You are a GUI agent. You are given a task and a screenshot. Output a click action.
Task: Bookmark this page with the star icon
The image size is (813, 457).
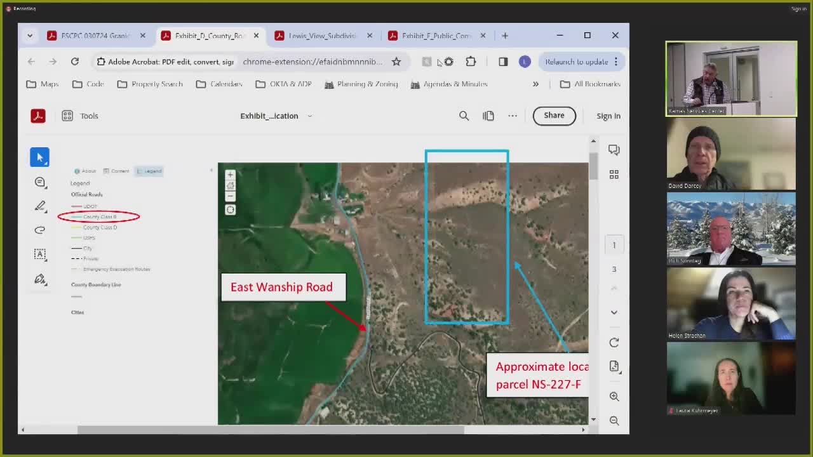tap(396, 62)
